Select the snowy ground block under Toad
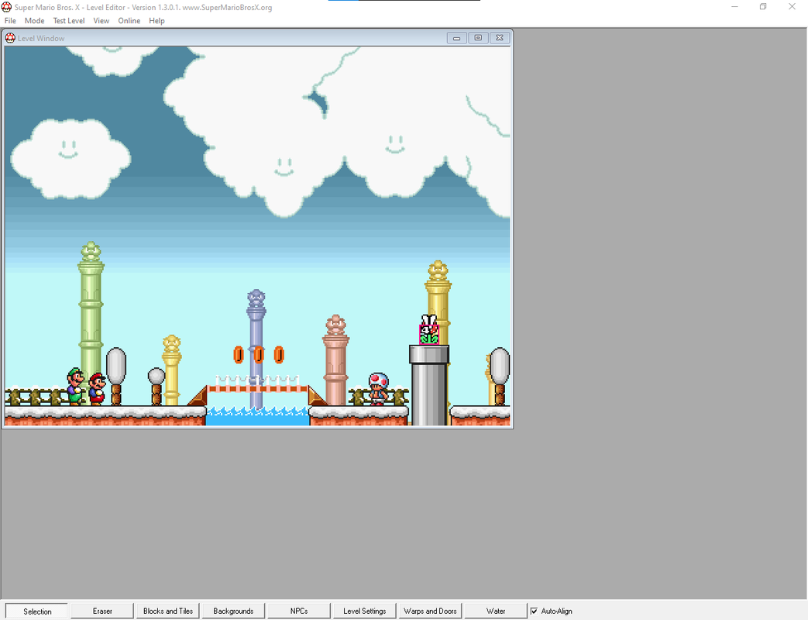The image size is (808, 620). (x=359, y=415)
